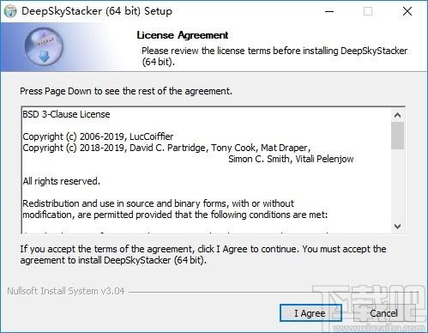428x333 pixels.
Task: Click the License Agreement heading
Action: click(183, 35)
